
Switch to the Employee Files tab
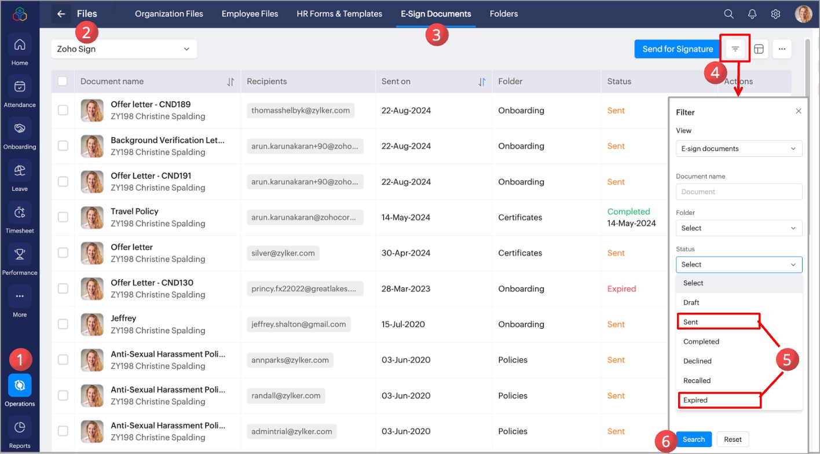pos(250,14)
